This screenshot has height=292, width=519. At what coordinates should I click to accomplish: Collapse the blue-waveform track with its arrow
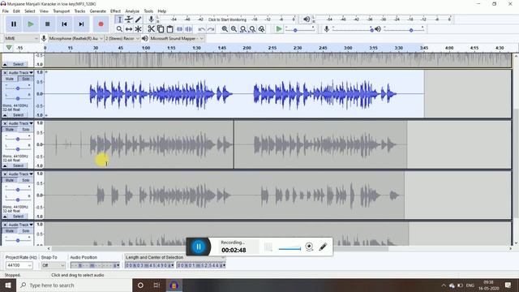point(5,115)
